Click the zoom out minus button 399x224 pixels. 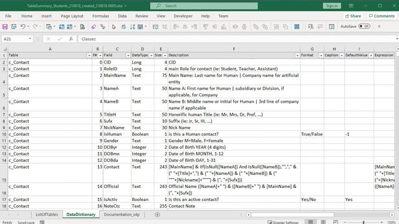[x=345, y=223]
